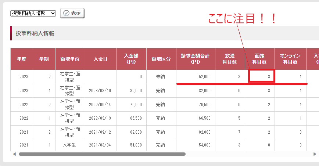
Task: Click the 入金額(円) column header
Action: pyautogui.click(x=132, y=59)
